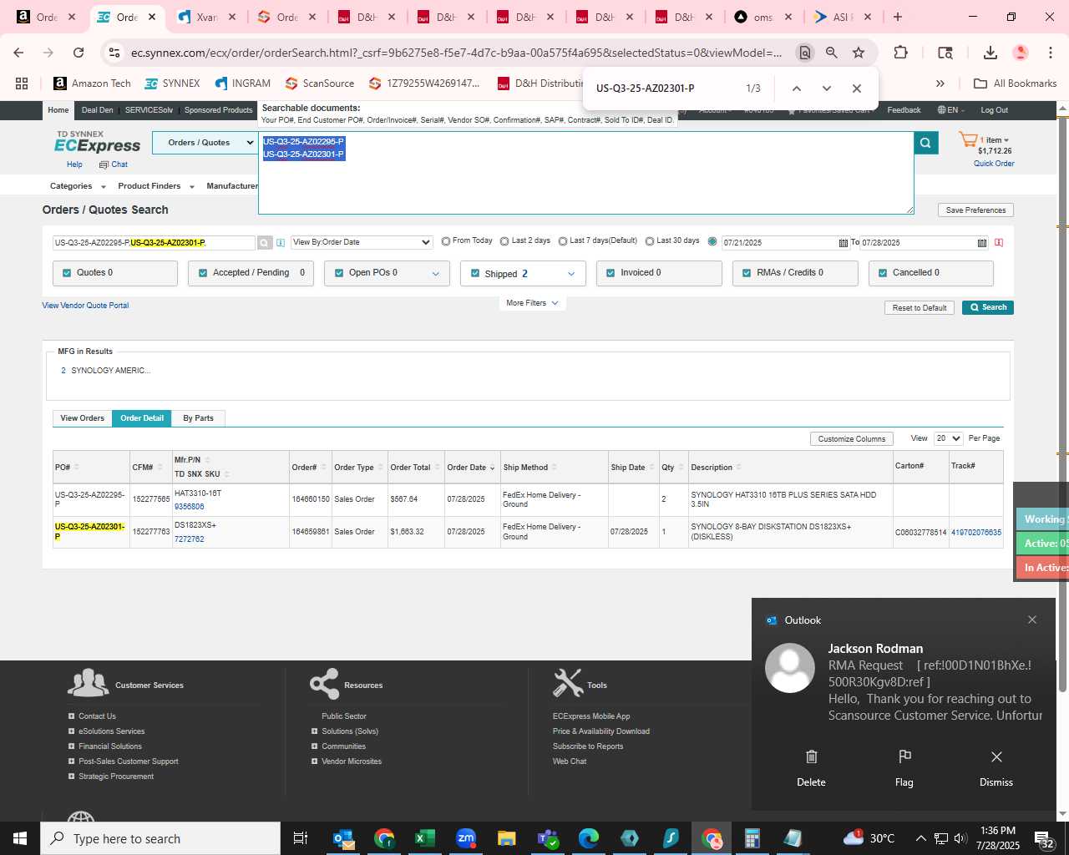Toggle the Cancelled checkbox
Viewport: 1069px width, 855px height.
[x=883, y=273]
